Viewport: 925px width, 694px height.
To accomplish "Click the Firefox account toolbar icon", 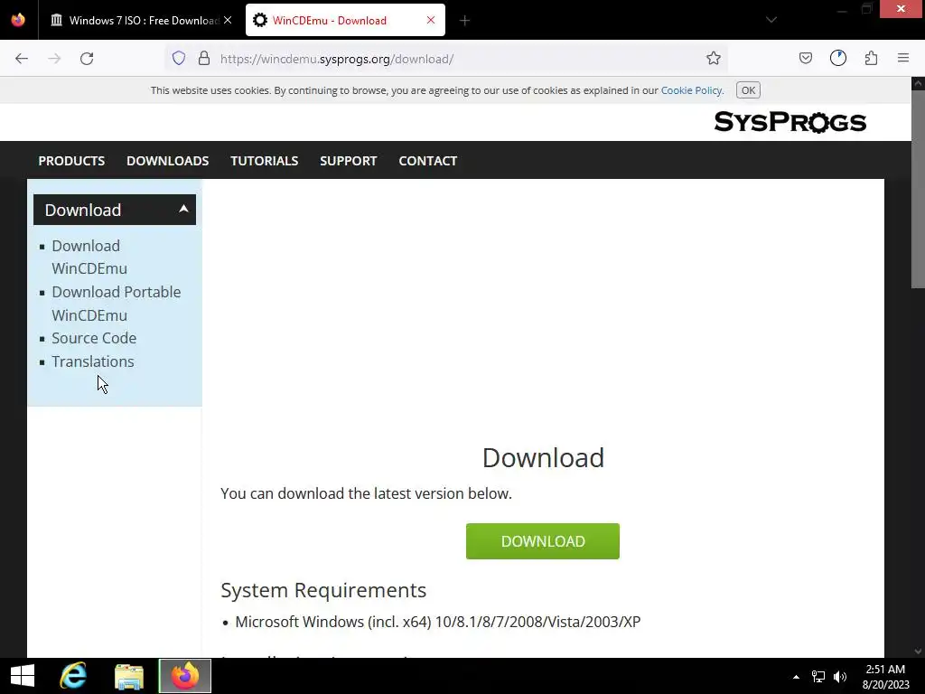I will 837,58.
